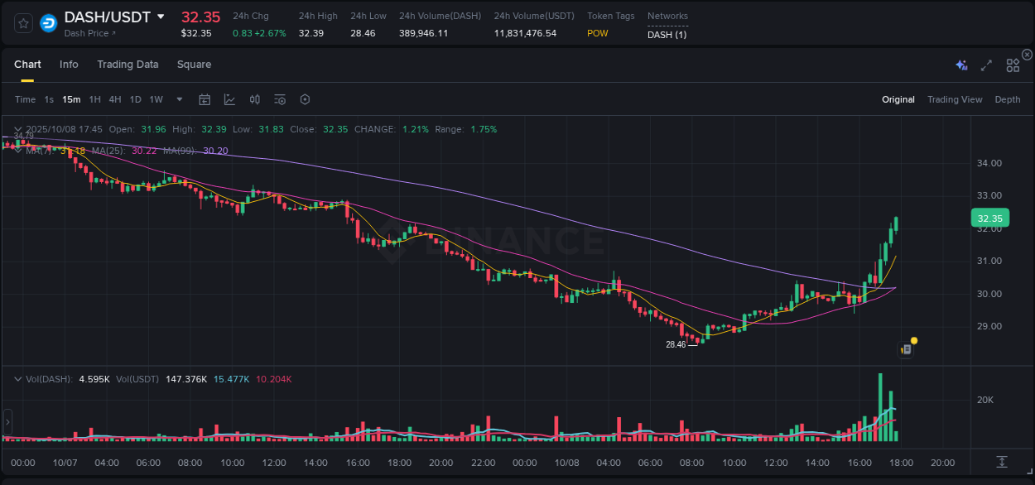
Task: Open the date range calendar picker
Action: [x=205, y=98]
